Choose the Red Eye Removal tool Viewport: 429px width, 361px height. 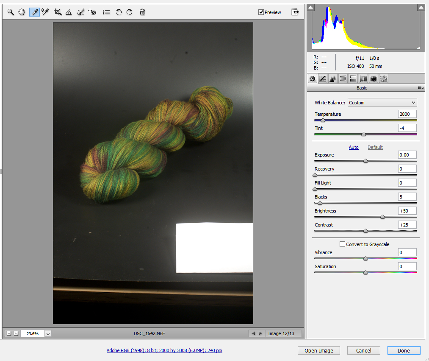coord(92,12)
